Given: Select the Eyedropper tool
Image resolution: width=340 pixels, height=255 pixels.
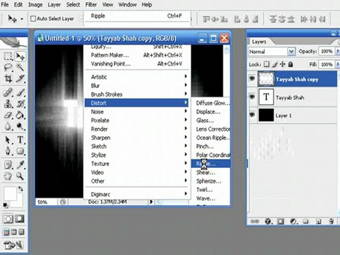Looking at the screenshot, I should [20, 165].
